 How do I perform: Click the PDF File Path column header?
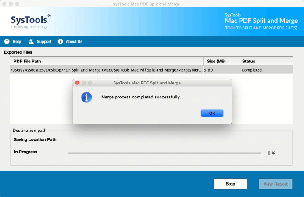[107, 61]
